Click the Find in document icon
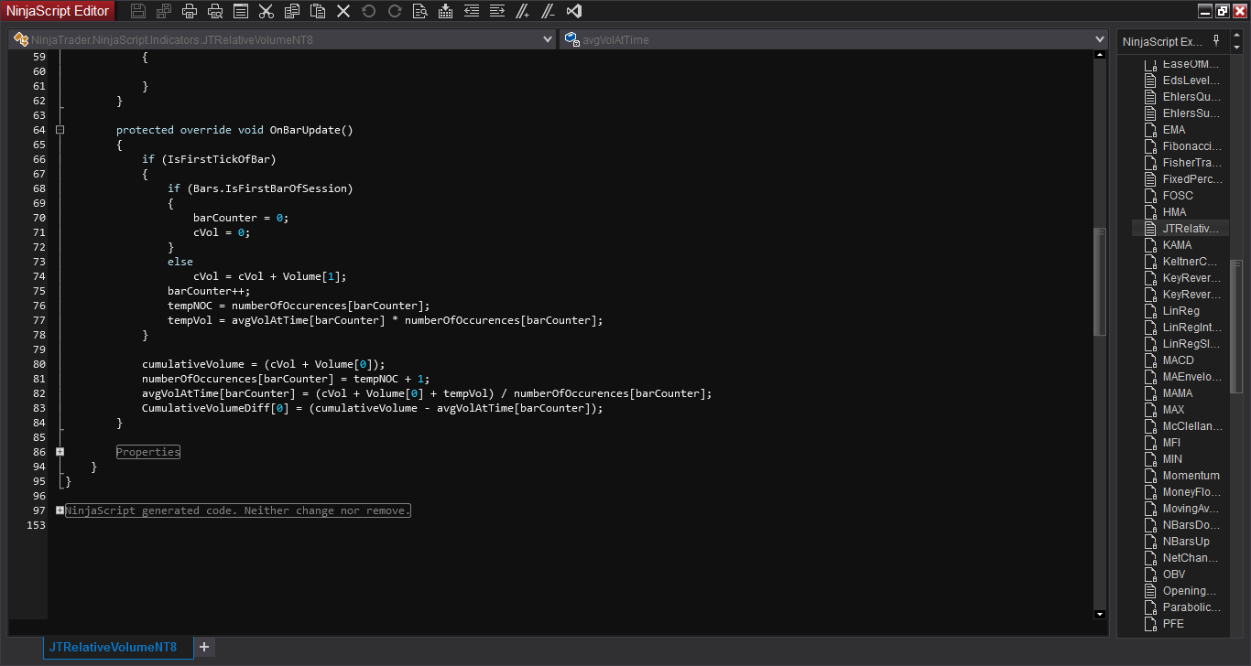This screenshot has height=666, width=1251. pos(420,11)
